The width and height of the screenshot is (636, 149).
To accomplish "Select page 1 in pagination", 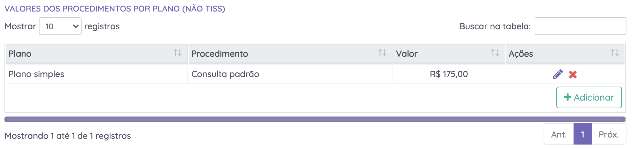I will pyautogui.click(x=582, y=134).
